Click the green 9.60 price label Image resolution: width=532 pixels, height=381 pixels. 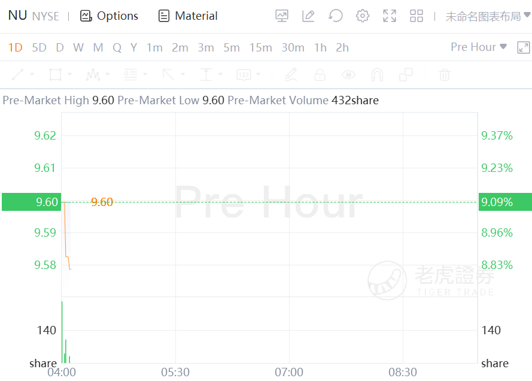tap(31, 202)
